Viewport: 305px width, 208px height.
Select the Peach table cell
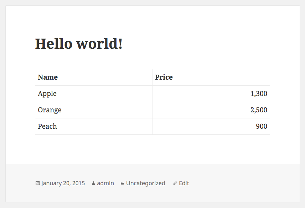[x=94, y=126]
